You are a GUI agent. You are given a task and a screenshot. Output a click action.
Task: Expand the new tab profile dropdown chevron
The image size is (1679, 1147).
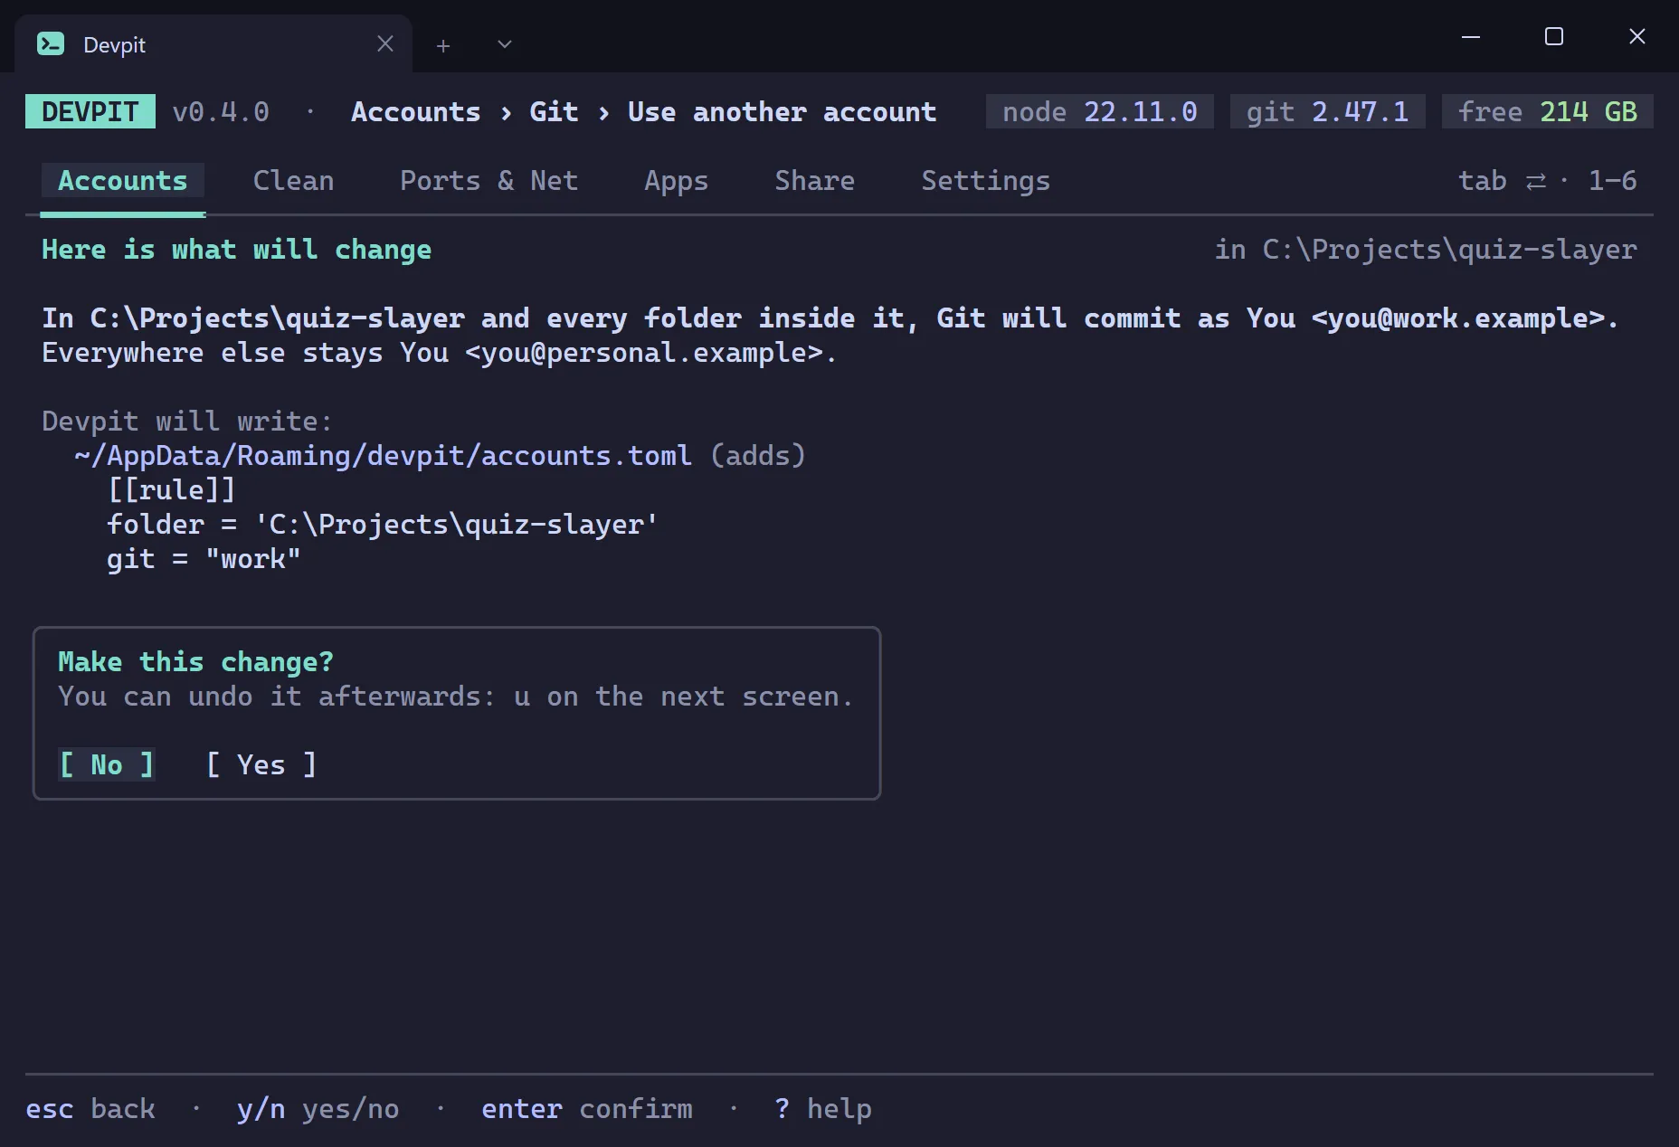click(505, 44)
